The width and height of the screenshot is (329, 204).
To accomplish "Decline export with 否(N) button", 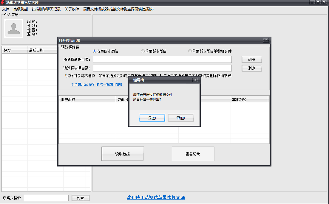I will [x=181, y=118].
